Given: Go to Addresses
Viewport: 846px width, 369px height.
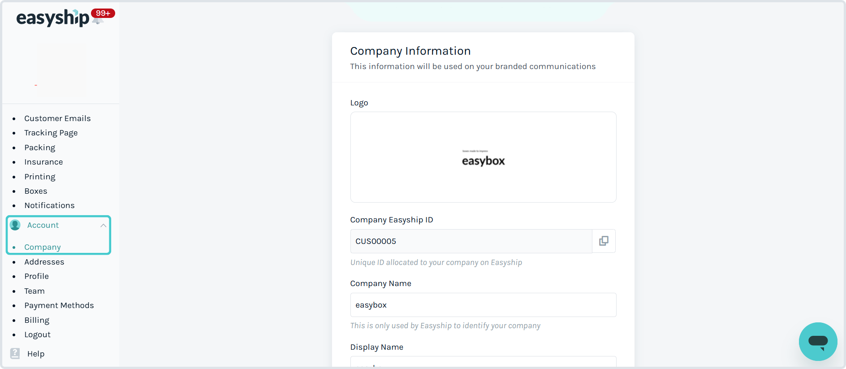Looking at the screenshot, I should pos(44,262).
